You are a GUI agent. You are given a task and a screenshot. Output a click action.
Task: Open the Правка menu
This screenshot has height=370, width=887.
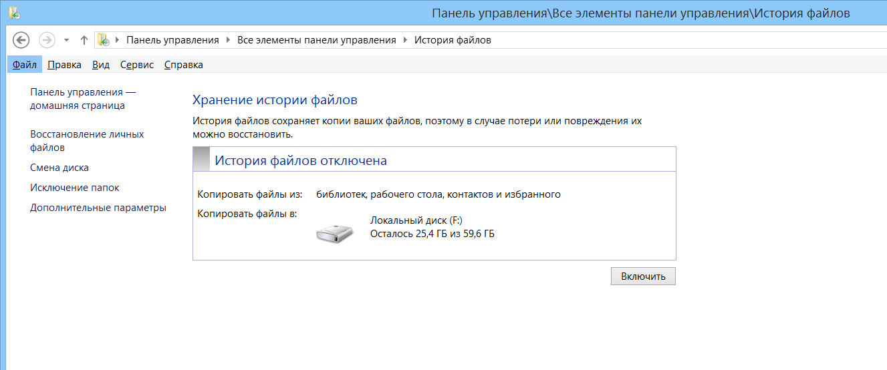pos(64,65)
